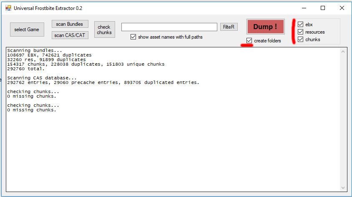Click the window title text
Viewport: 352px width, 197px height.
[x=48, y=8]
